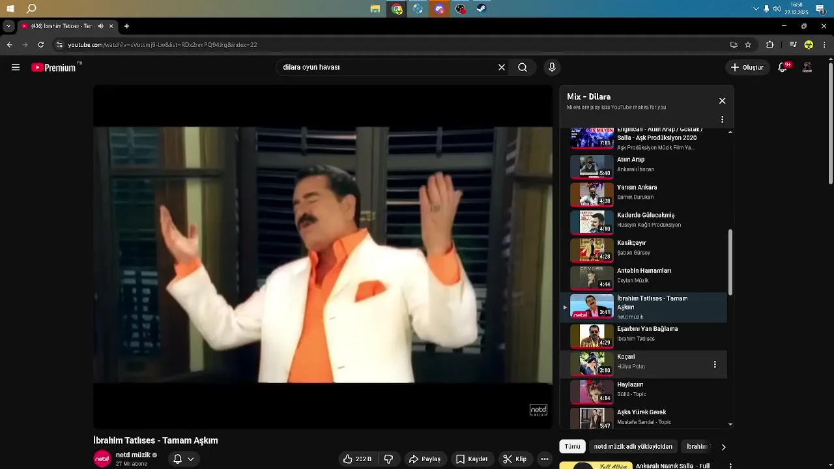Viewport: 834px width, 469px height.
Task: Toggle notification bell for netd müzik
Action: pos(177,459)
